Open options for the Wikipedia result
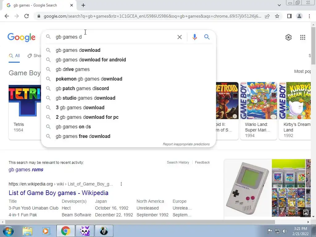The height and width of the screenshot is (237, 316). 121,184
